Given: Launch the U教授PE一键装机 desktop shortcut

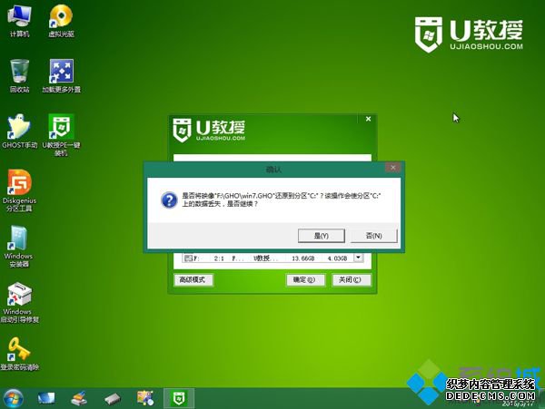Looking at the screenshot, I should pos(61,135).
